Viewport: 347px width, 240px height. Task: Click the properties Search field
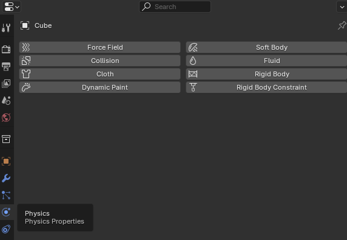coord(175,7)
